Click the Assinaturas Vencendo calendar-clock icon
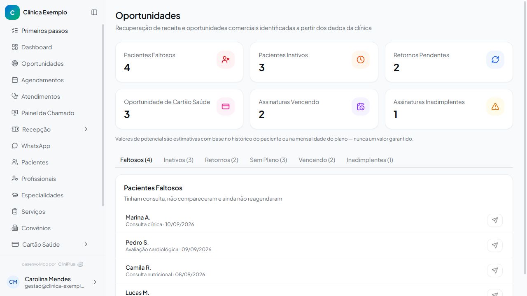Viewport: 527px width, 296px height. (x=361, y=106)
